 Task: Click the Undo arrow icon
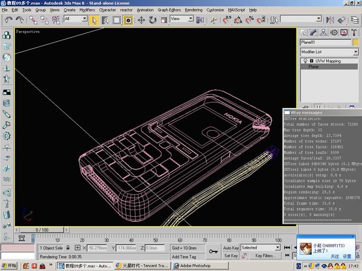(x=9, y=20)
